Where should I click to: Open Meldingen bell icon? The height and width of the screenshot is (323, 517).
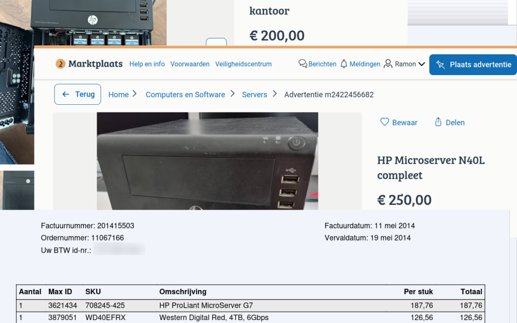coord(344,64)
